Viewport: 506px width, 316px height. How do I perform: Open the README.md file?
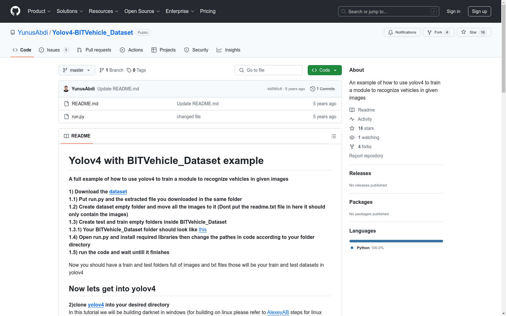coord(85,104)
